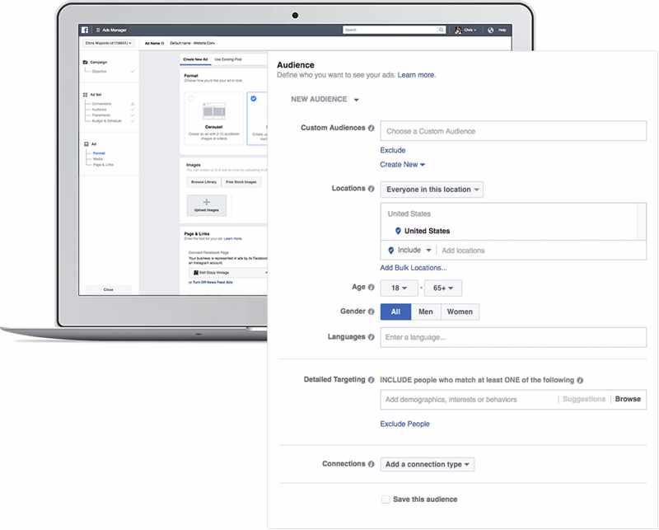Screen dimensions: 659x530
Task: Open the Everyone in this location dropdown
Action: [x=432, y=189]
